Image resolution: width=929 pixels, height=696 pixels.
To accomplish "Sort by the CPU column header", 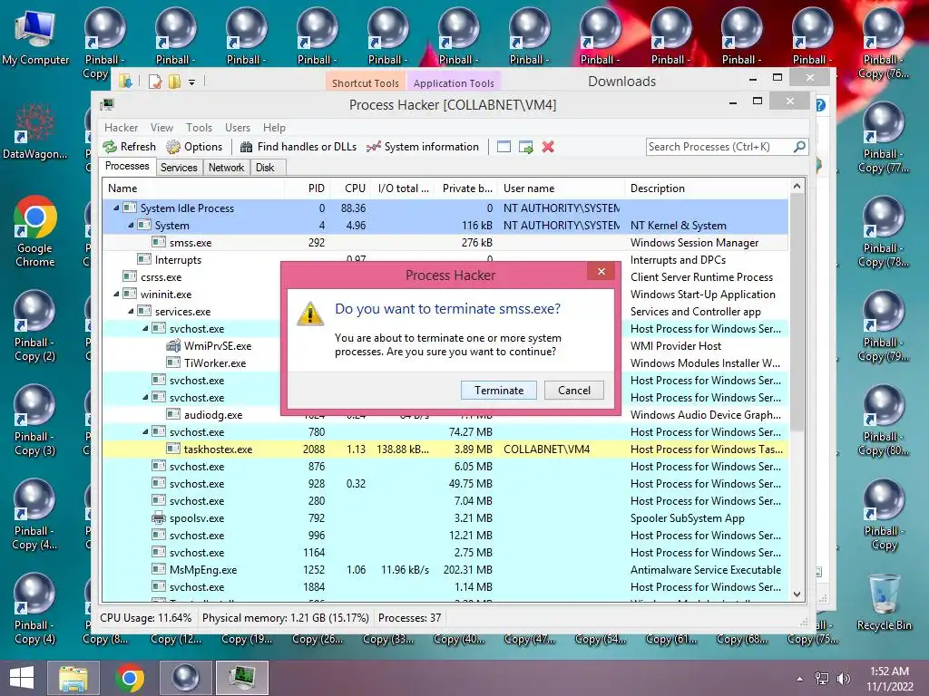I will tap(349, 188).
